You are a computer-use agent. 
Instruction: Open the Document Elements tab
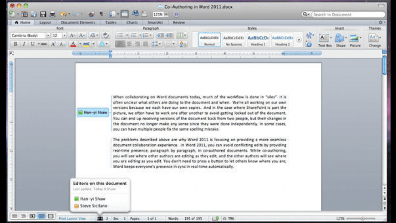pos(78,22)
